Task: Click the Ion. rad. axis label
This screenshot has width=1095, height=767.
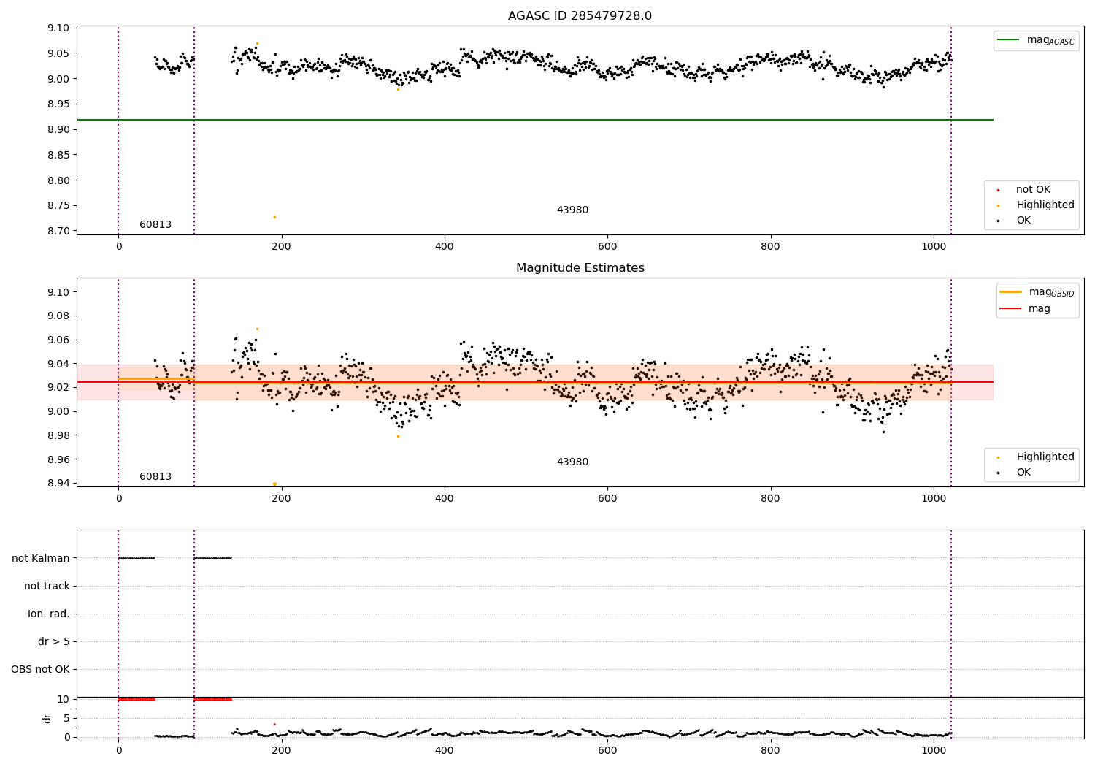Action: click(x=49, y=614)
